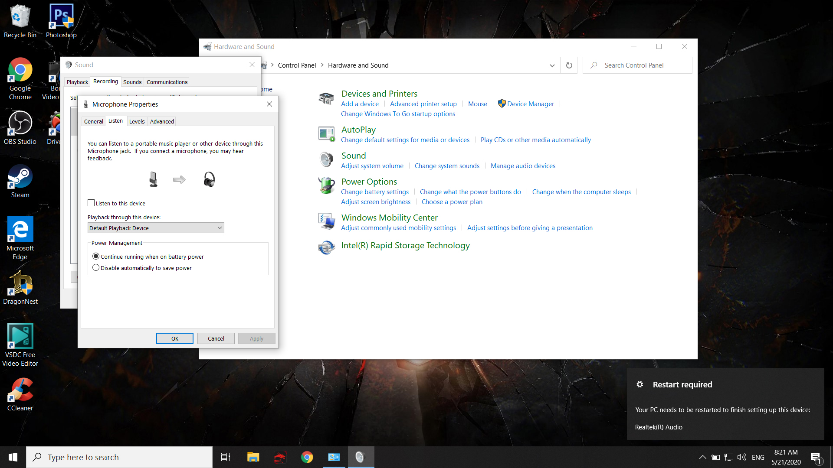Show hidden system tray icons
Image resolution: width=833 pixels, height=468 pixels.
[702, 457]
